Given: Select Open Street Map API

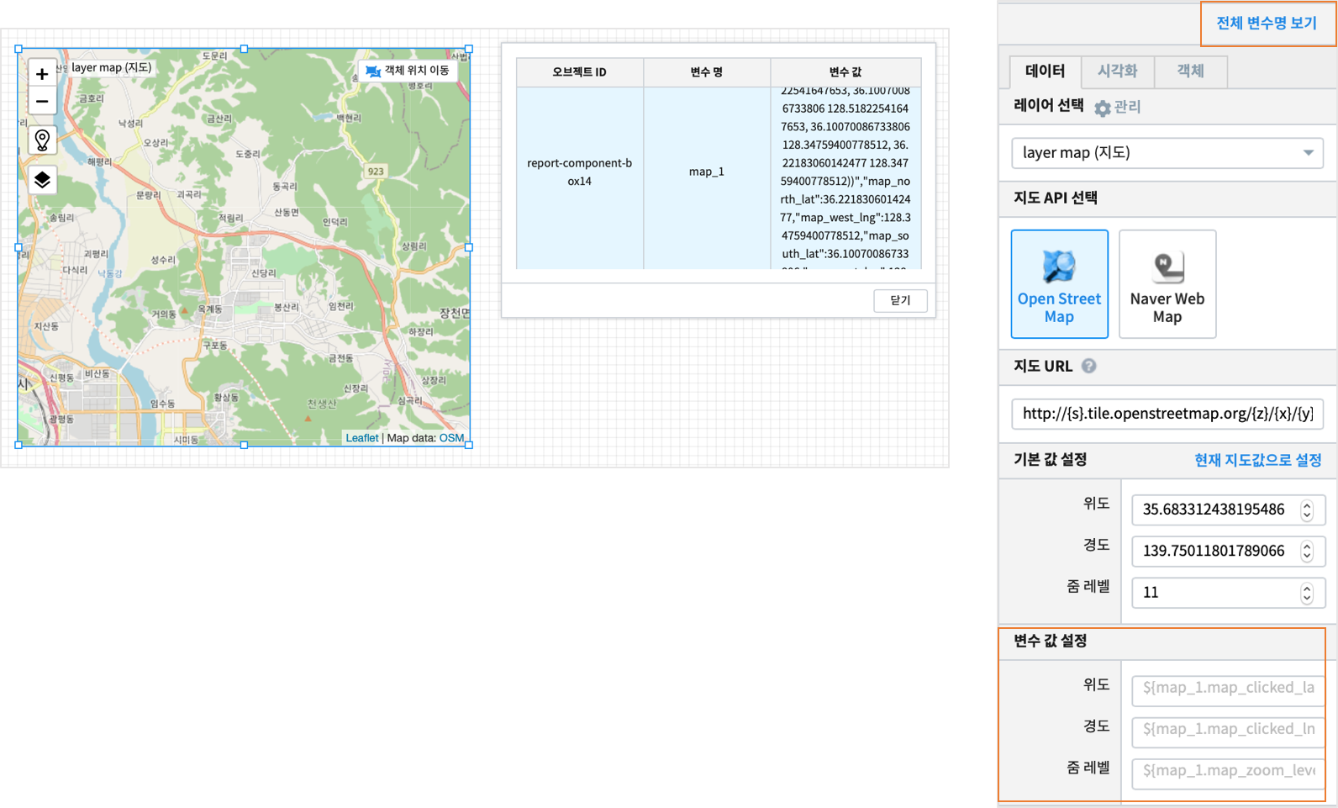Looking at the screenshot, I should [x=1059, y=284].
